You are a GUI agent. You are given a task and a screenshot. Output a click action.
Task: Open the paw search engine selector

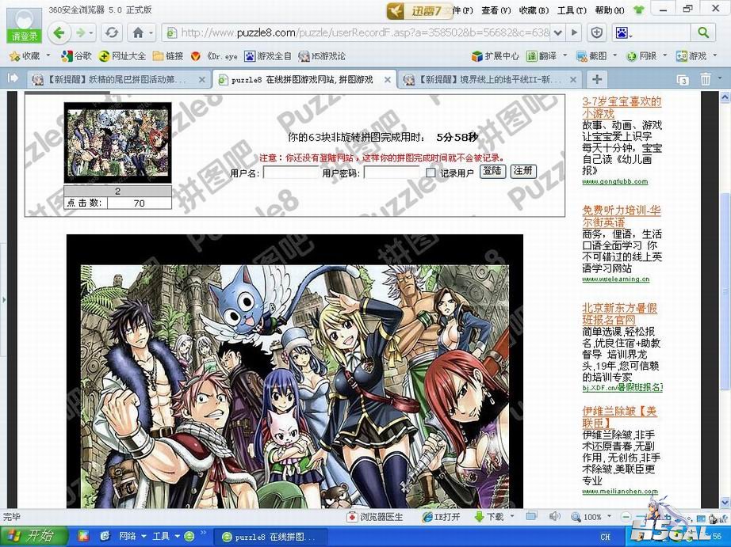623,33
